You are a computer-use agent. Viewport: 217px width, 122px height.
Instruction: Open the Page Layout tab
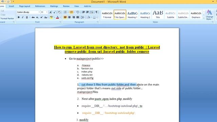(x=25, y=6)
